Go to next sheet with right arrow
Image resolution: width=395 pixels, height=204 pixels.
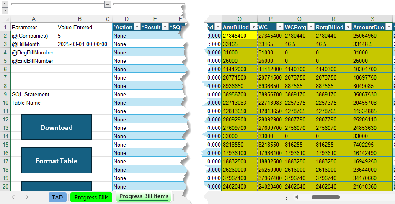(27, 197)
